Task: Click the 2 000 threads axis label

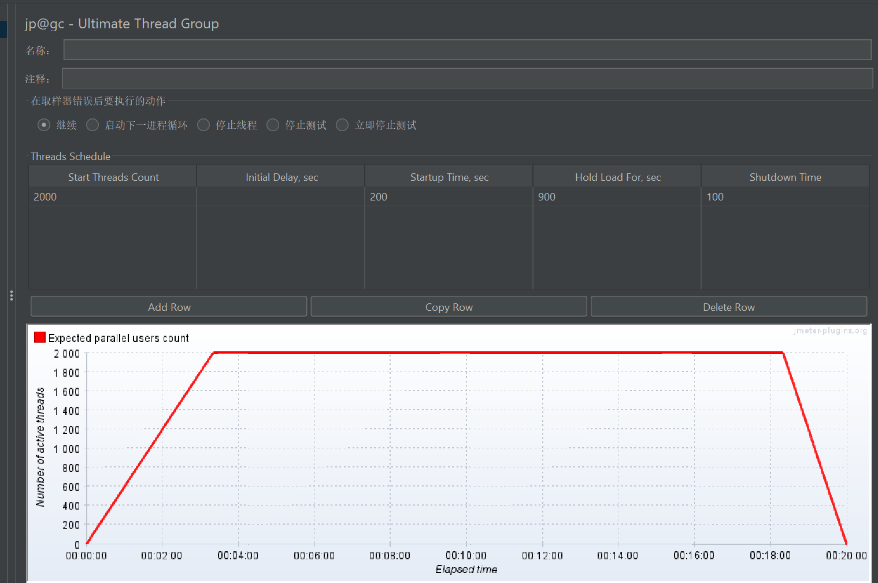Action: click(67, 354)
